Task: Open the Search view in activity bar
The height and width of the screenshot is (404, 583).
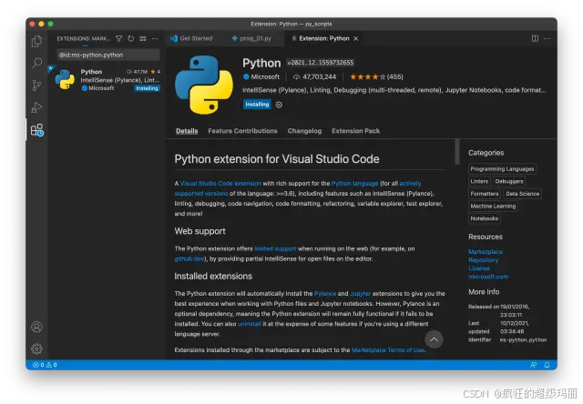Action: (36, 63)
